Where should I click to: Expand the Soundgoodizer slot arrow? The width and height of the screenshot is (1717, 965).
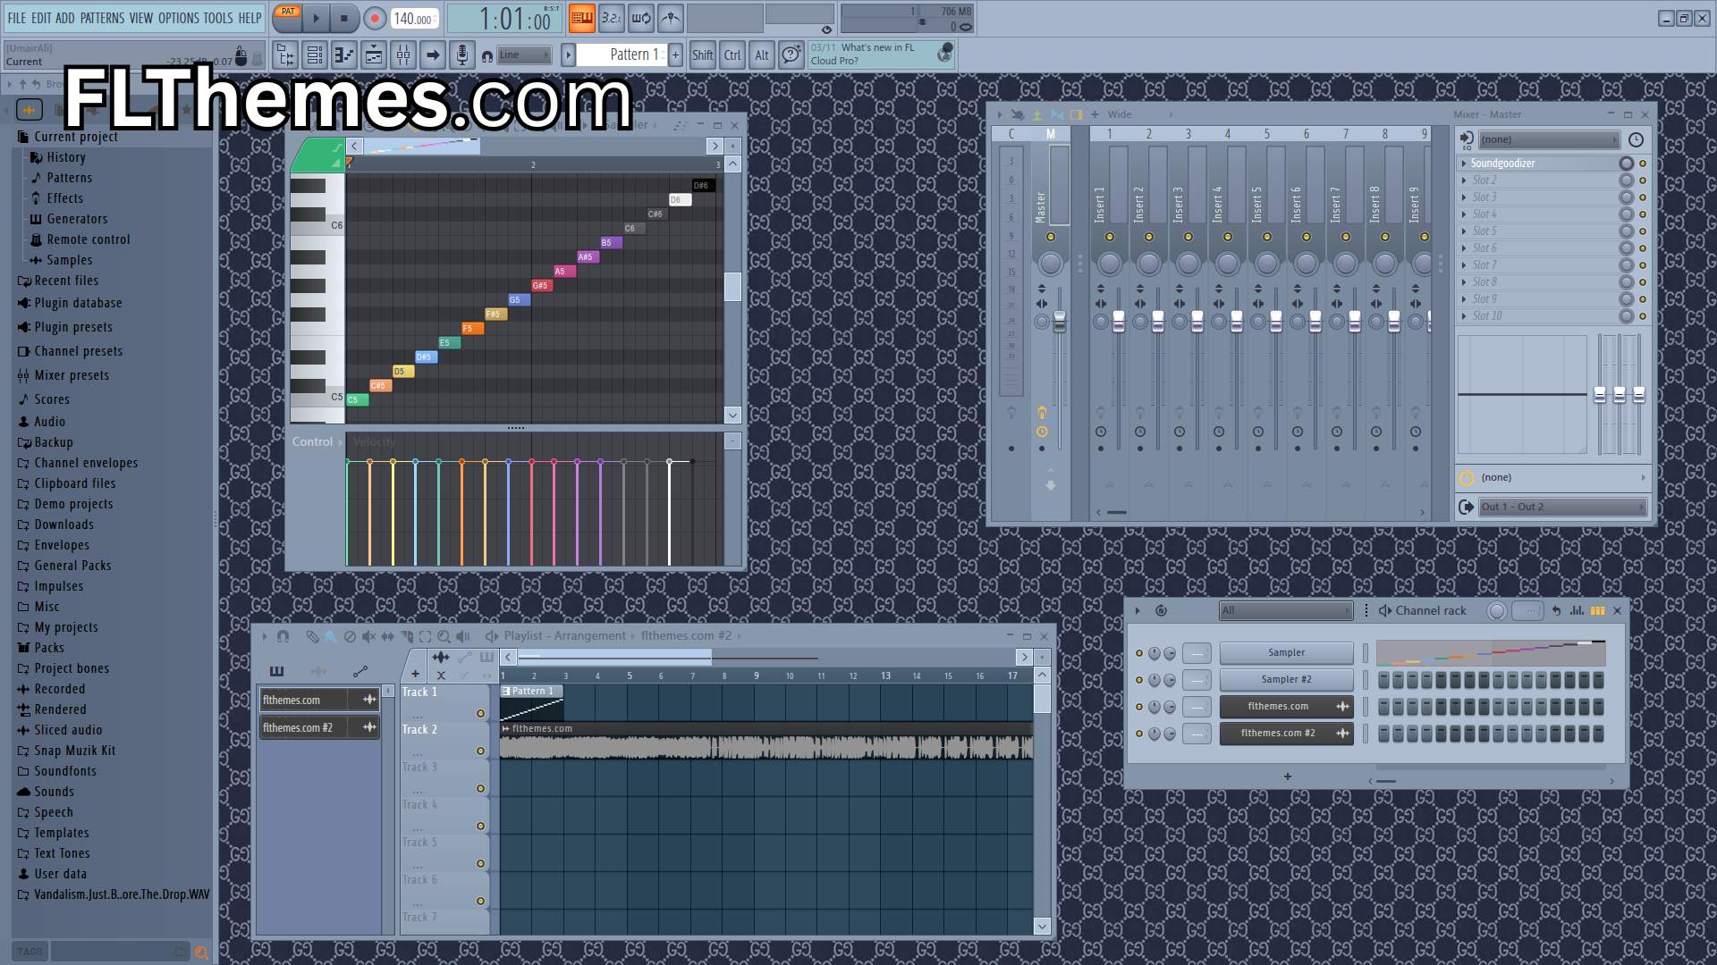coord(1464,164)
